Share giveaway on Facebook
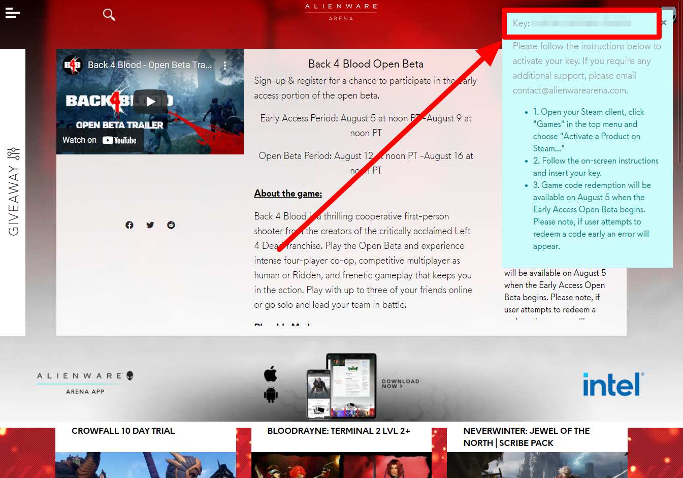683x478 pixels. [129, 225]
